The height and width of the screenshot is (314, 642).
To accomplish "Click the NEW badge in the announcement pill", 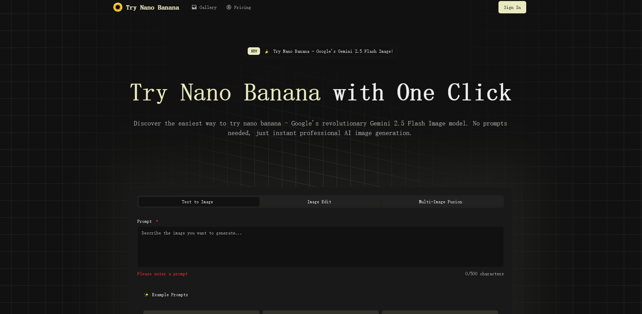I will click(254, 51).
